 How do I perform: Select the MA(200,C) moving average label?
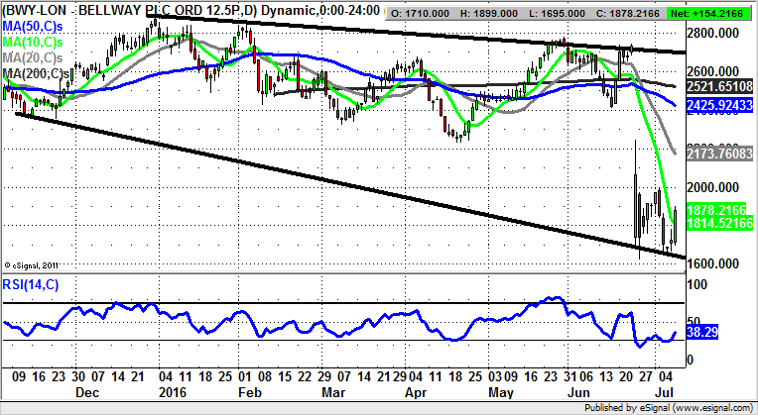click(x=38, y=73)
